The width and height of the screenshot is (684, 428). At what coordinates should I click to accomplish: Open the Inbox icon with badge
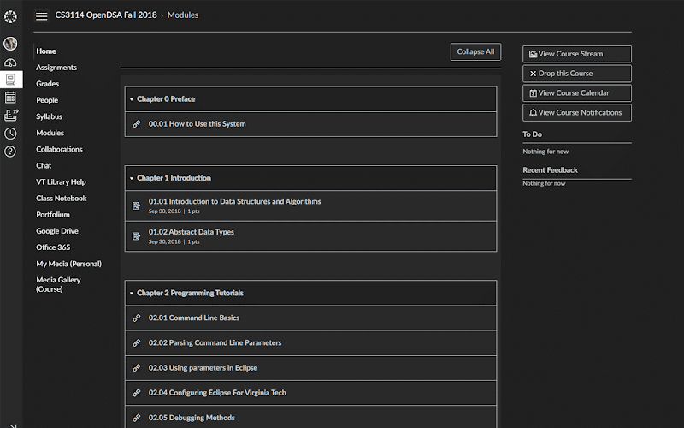(x=11, y=115)
